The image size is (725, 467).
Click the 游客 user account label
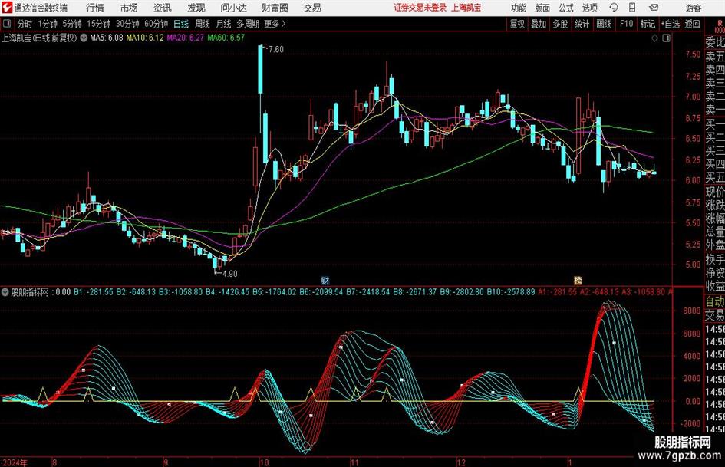coord(694,8)
